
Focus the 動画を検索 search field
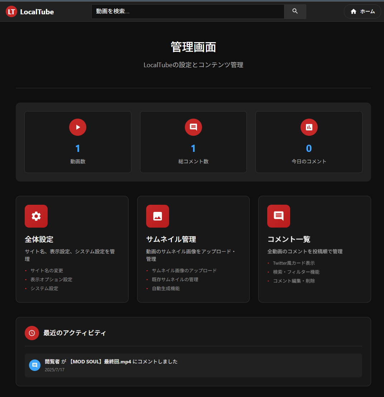188,11
